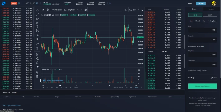Enter fullscreen chart mode

pyautogui.click(x=142, y=10)
